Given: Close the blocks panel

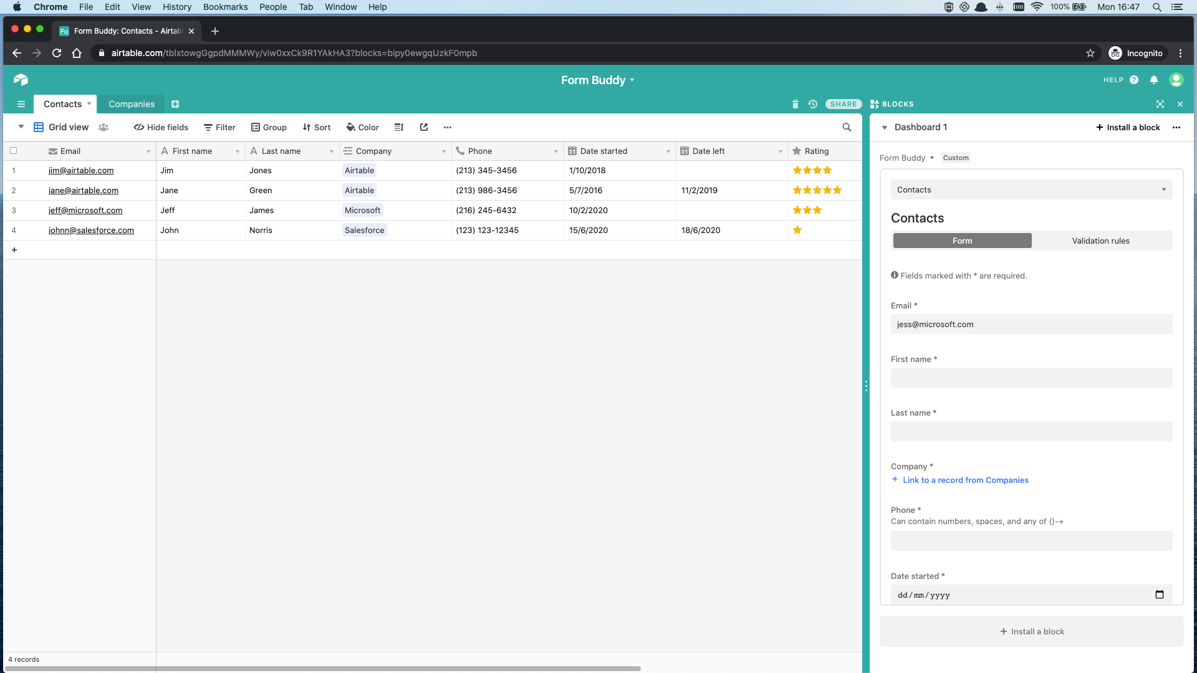Looking at the screenshot, I should click(x=1180, y=104).
